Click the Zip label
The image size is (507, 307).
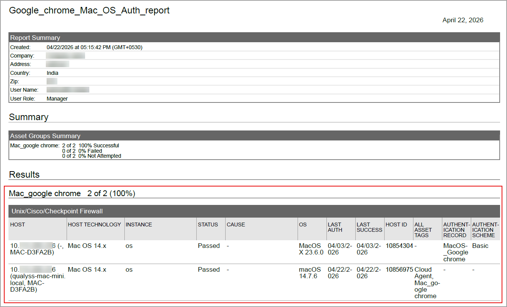(14, 81)
